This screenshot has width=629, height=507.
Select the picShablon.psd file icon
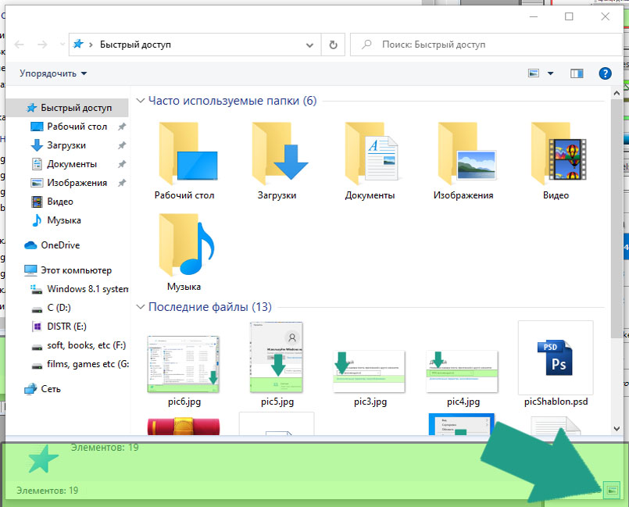pos(556,358)
